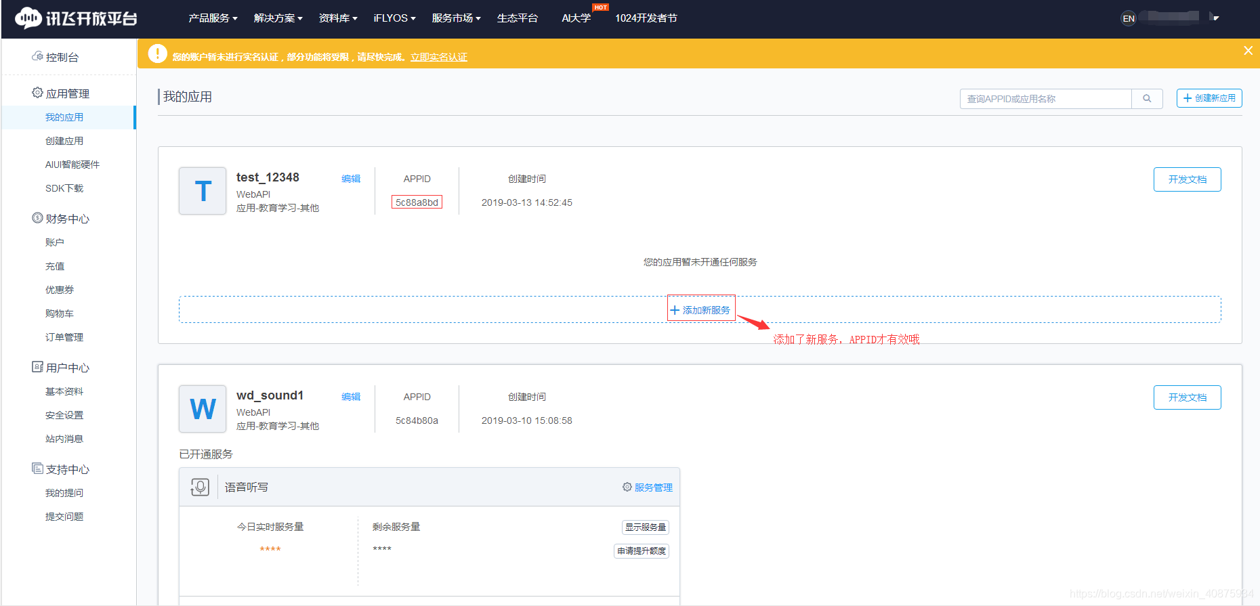Edit the wd_sound1 app via 编辑
Image resolution: width=1260 pixels, height=606 pixels.
click(x=351, y=397)
